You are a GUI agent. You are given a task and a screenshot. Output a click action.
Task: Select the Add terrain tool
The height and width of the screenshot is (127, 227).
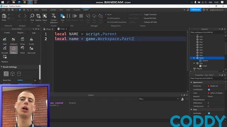(x=5, y=41)
